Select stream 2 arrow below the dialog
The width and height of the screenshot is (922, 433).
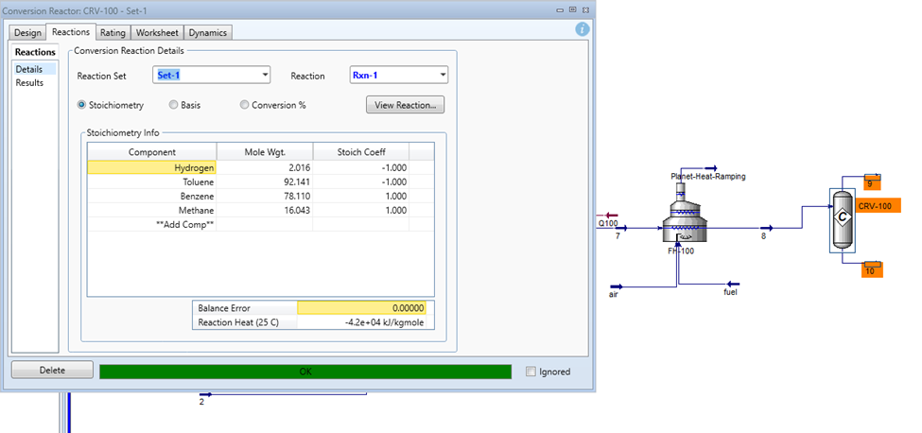pos(205,394)
